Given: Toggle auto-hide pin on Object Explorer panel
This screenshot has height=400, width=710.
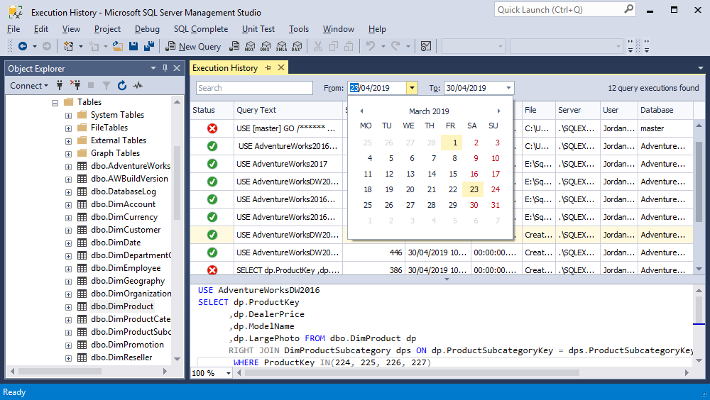Looking at the screenshot, I should click(x=165, y=68).
